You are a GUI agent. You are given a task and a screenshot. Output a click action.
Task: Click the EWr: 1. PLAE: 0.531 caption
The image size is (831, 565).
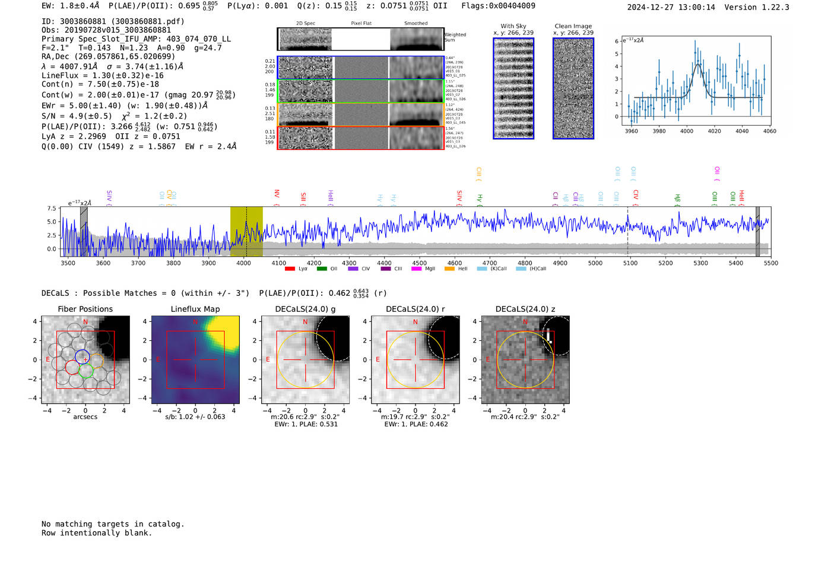point(306,424)
